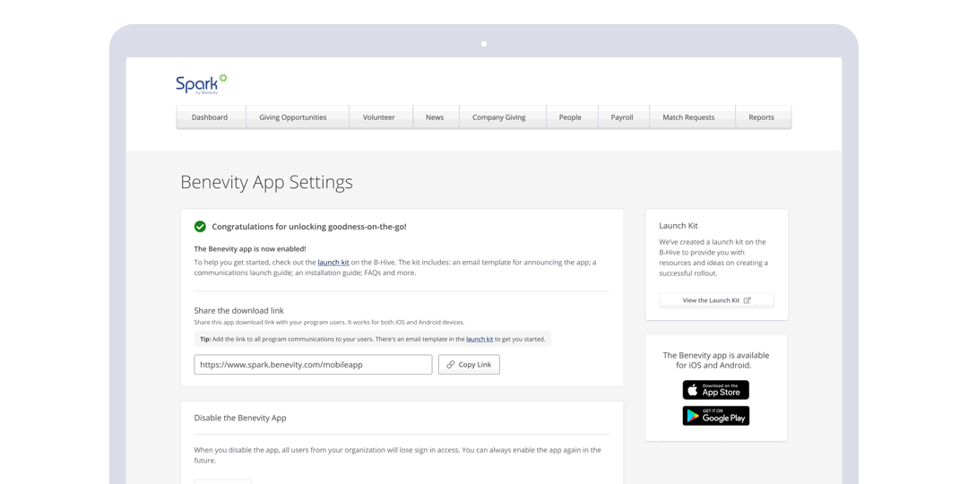The width and height of the screenshot is (968, 484).
Task: Open the Get it on Google Play badge
Action: coord(715,416)
